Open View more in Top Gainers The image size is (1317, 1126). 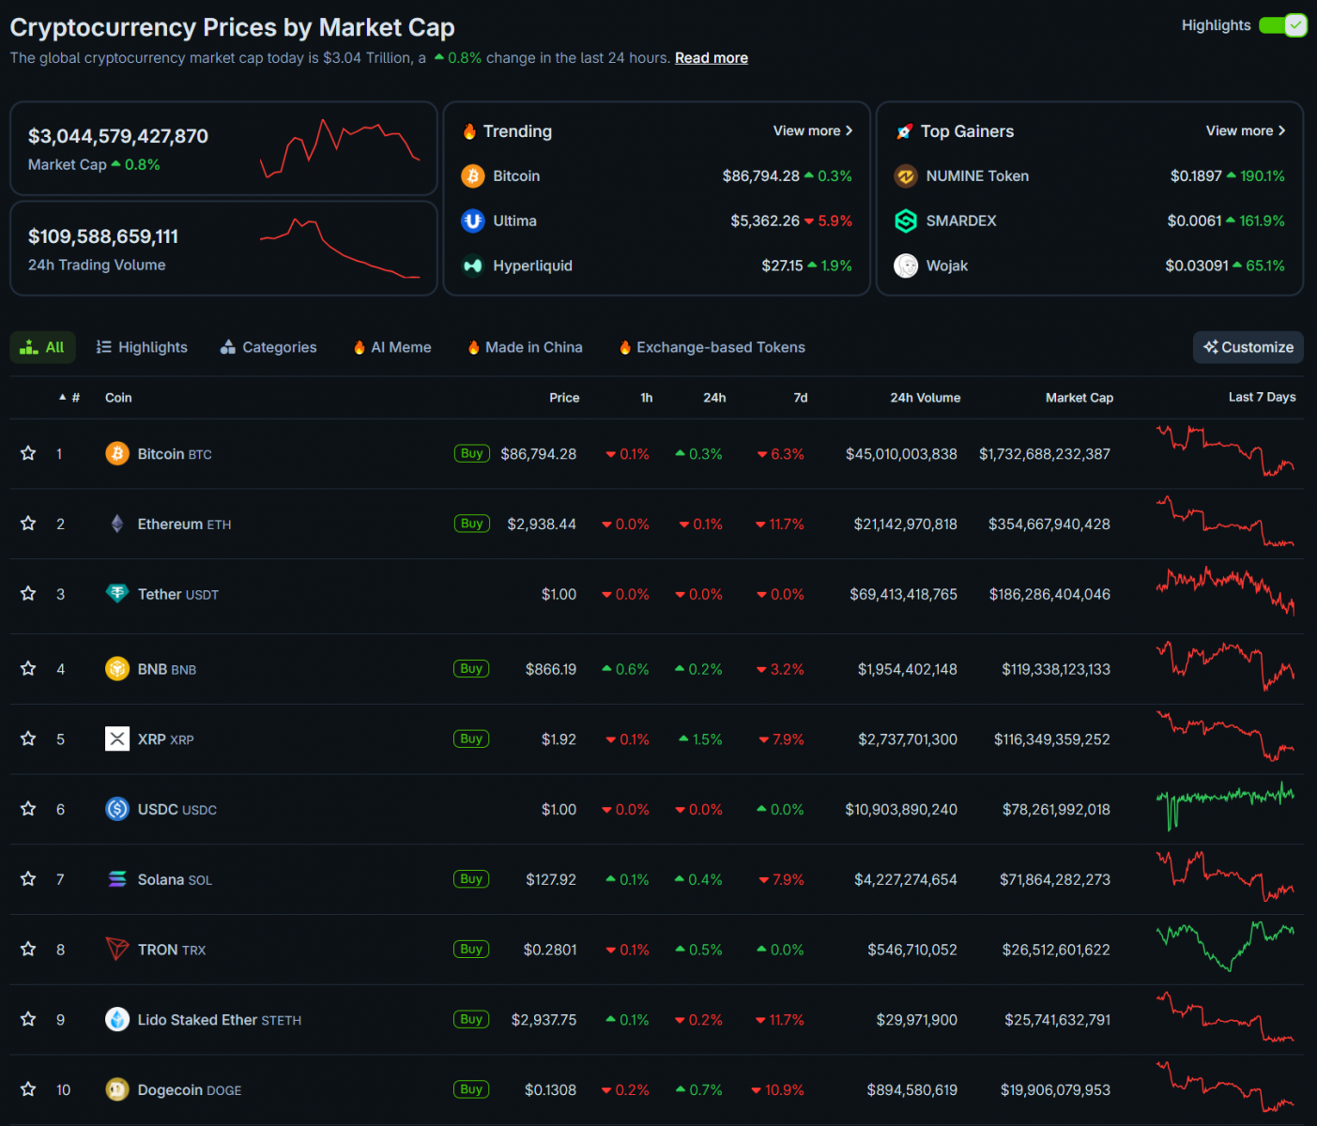point(1246,131)
